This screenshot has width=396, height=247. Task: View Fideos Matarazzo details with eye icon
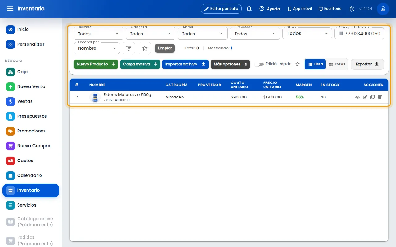(358, 97)
